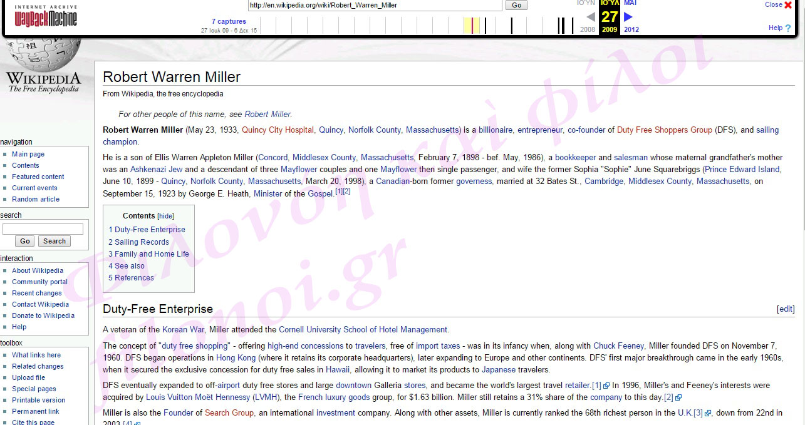Open Special pages link
The image size is (805, 425).
[34, 389]
